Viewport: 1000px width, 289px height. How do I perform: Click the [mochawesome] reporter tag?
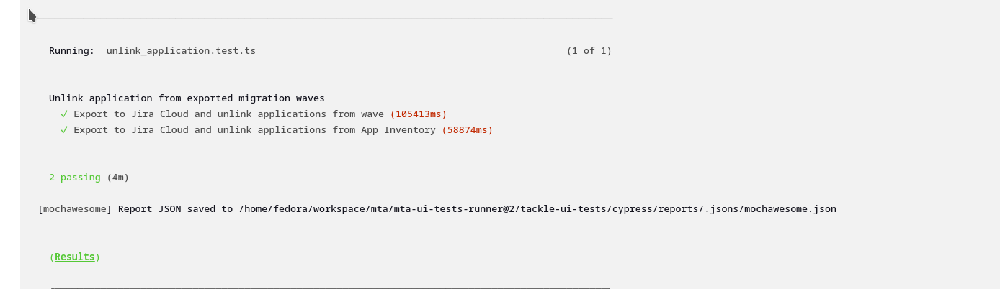[75, 209]
